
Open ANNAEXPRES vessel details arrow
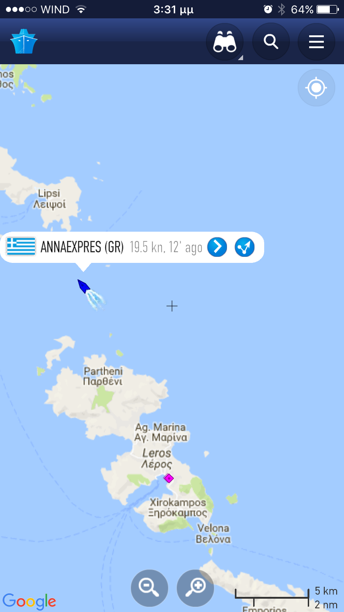coord(217,247)
